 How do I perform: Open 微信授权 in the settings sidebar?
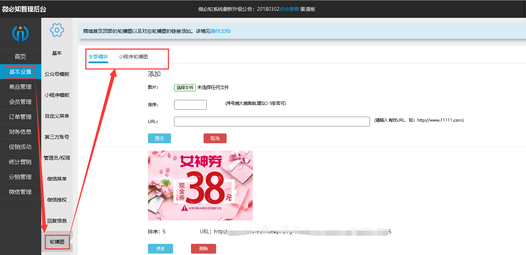(x=57, y=199)
